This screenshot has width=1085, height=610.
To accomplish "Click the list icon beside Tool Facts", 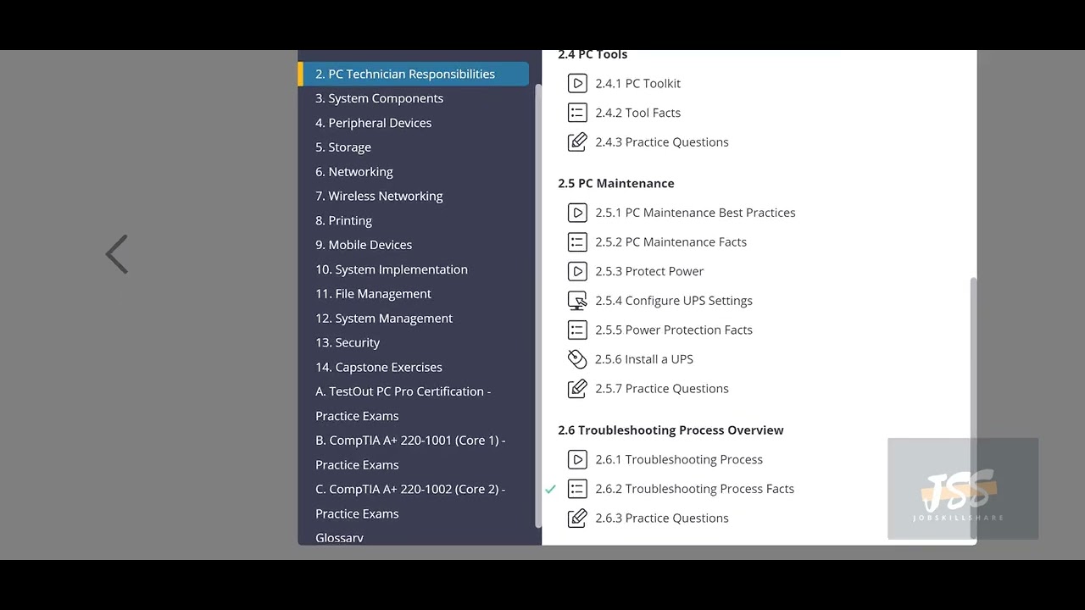I will (577, 113).
